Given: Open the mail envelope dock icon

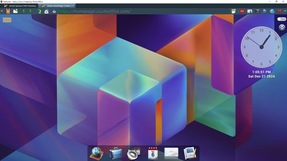Looking at the screenshot, I should 171,153.
